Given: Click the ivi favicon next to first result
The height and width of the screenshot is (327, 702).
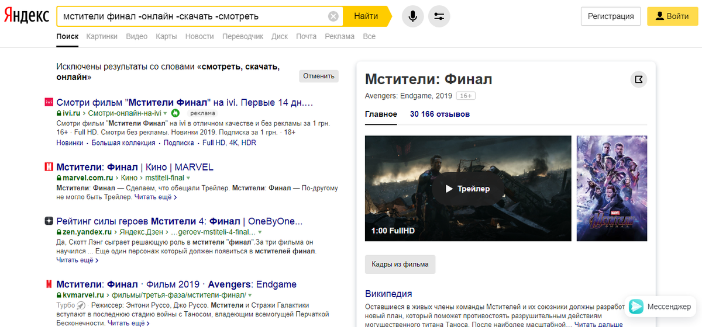Looking at the screenshot, I should (49, 102).
